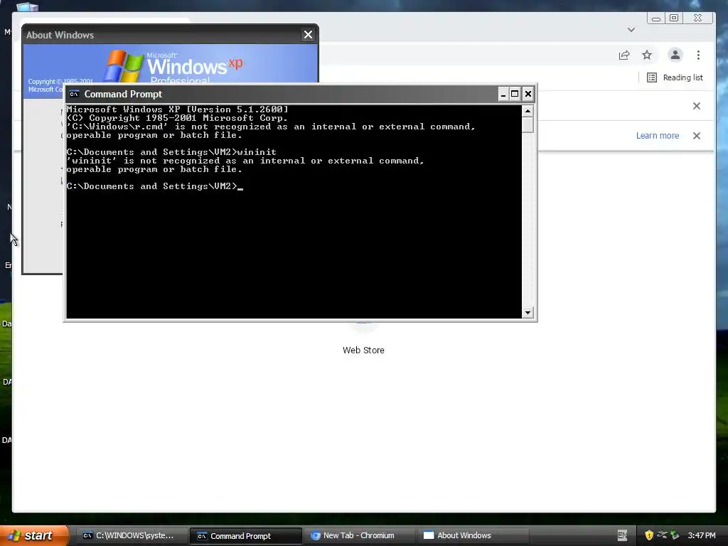Minimize the Command Prompt window

pos(503,95)
